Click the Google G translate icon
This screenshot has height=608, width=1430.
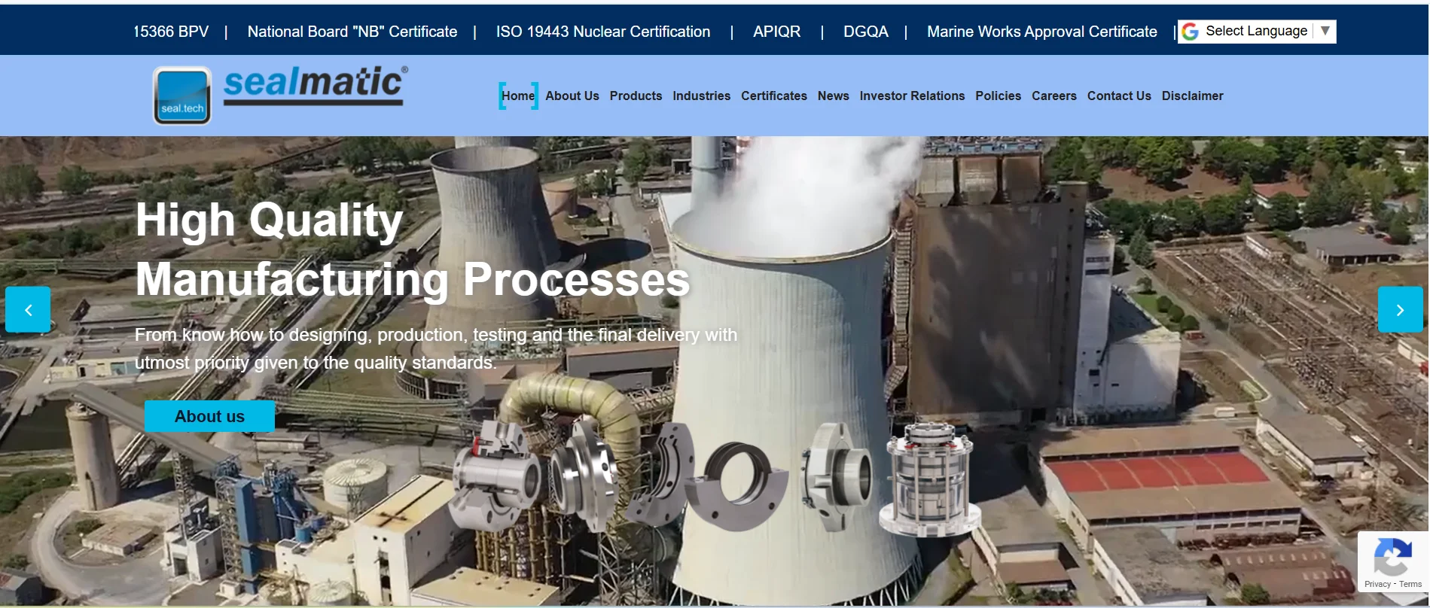point(1191,32)
